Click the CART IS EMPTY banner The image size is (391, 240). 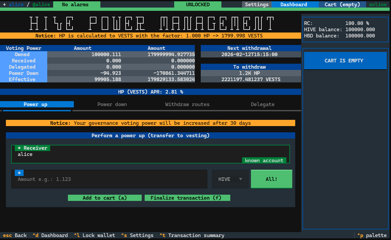(x=345, y=61)
